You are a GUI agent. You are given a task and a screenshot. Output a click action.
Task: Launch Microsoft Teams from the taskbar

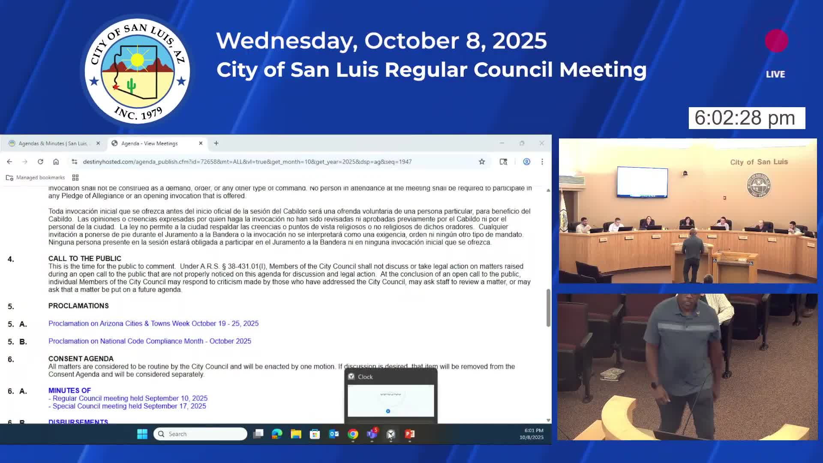(x=372, y=434)
